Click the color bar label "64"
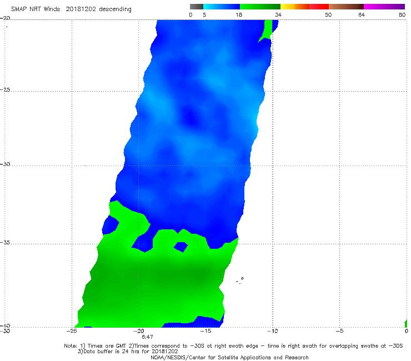The height and width of the screenshot is (361, 411). [x=362, y=15]
